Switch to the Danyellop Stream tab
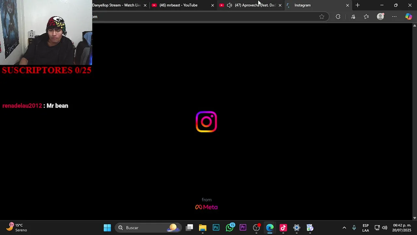The image size is (417, 235). click(x=116, y=5)
